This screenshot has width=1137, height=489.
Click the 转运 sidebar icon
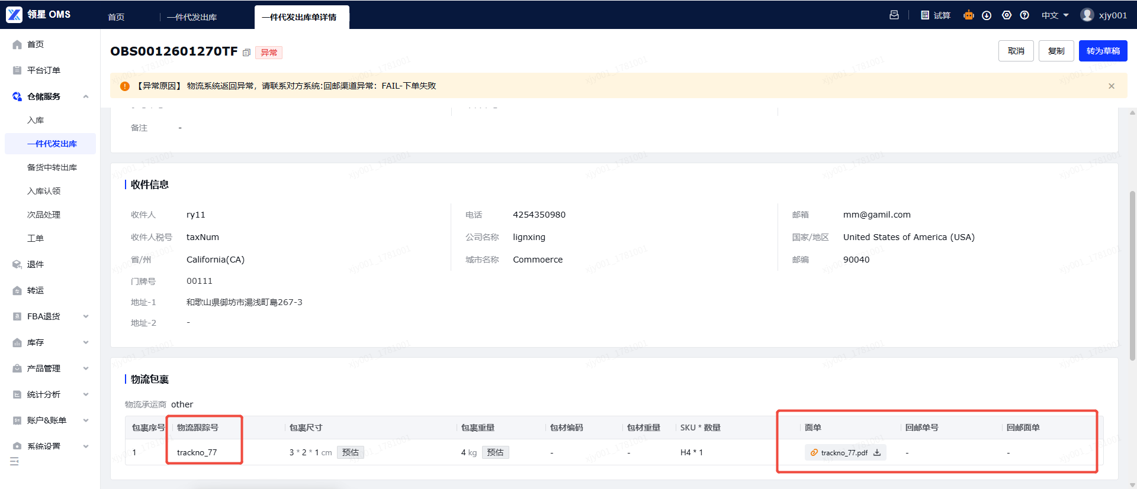point(17,290)
